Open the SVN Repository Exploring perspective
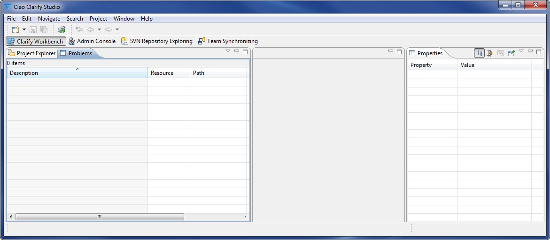 click(x=157, y=41)
